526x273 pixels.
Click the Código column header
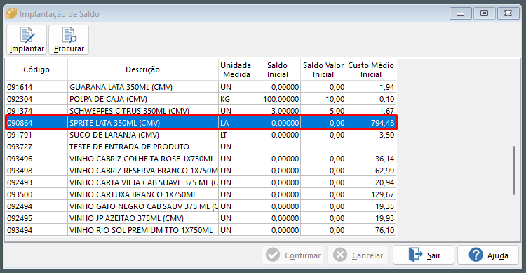pos(36,69)
